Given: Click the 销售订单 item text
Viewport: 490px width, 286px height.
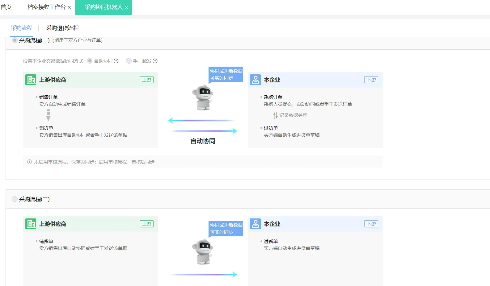Looking at the screenshot, I should (x=49, y=97).
